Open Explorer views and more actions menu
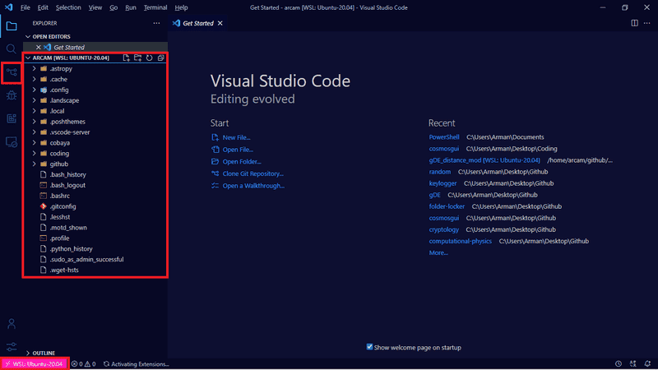 click(x=156, y=23)
